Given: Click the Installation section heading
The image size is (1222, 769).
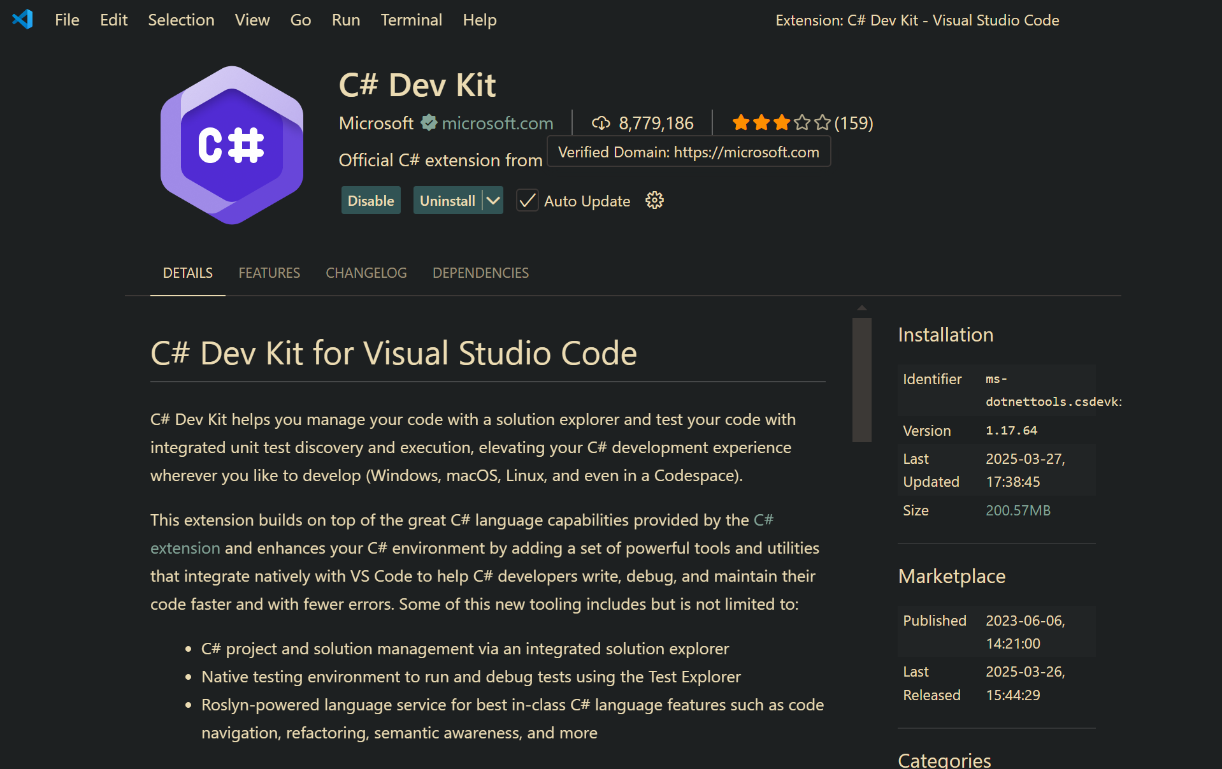Looking at the screenshot, I should click(945, 334).
